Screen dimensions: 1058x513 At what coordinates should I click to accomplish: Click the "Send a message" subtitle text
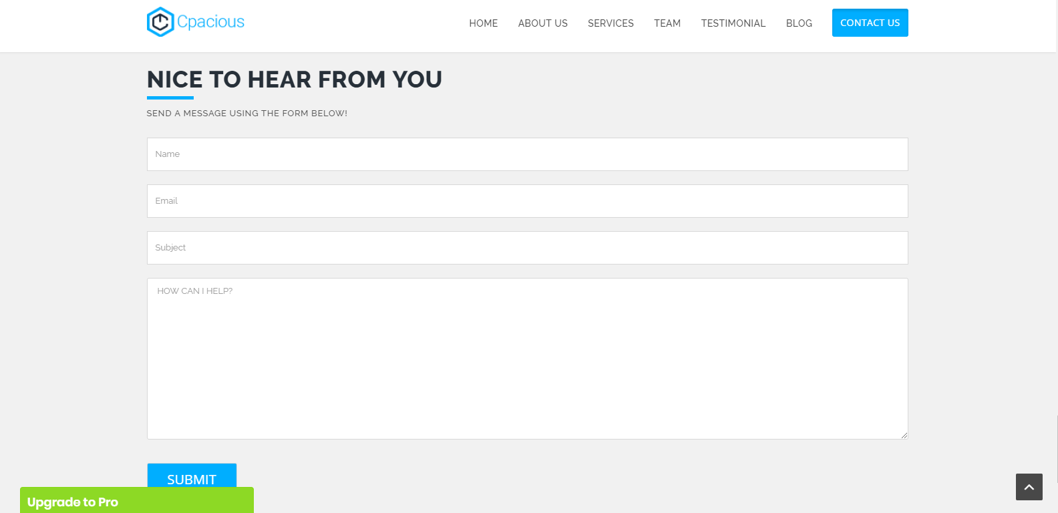pyautogui.click(x=246, y=114)
